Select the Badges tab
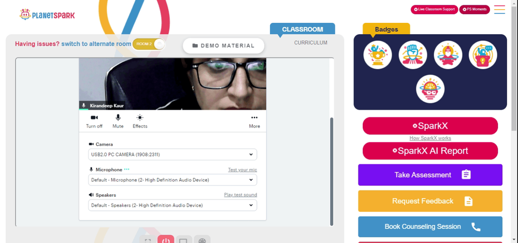The image size is (518, 243). point(386,29)
